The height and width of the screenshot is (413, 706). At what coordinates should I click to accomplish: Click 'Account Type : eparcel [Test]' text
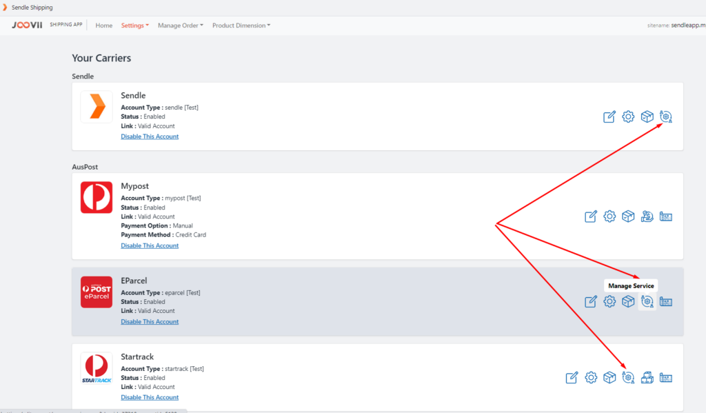coord(160,293)
